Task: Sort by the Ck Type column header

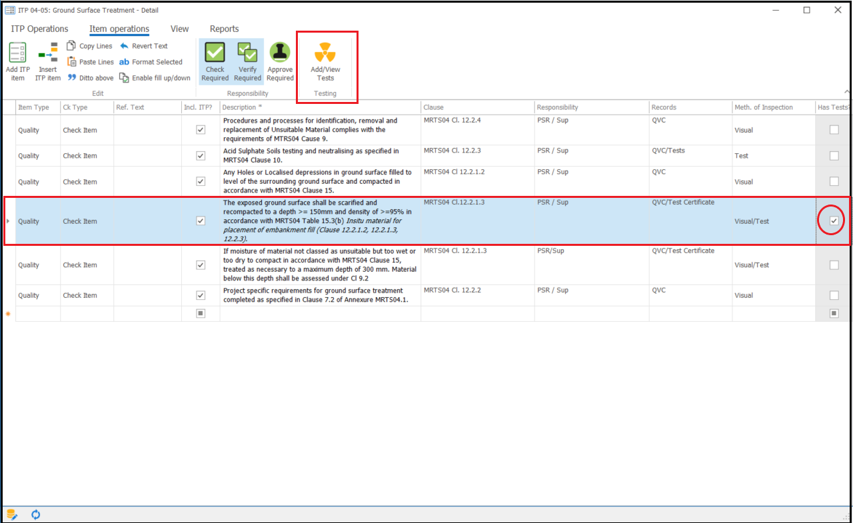Action: pyautogui.click(x=87, y=107)
